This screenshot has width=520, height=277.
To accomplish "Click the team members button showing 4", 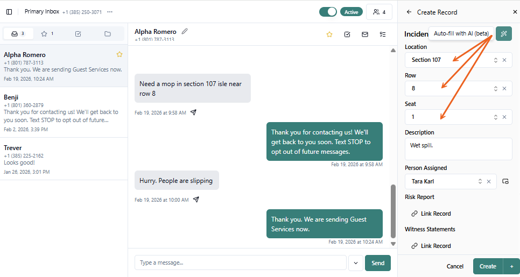I will pos(379,12).
